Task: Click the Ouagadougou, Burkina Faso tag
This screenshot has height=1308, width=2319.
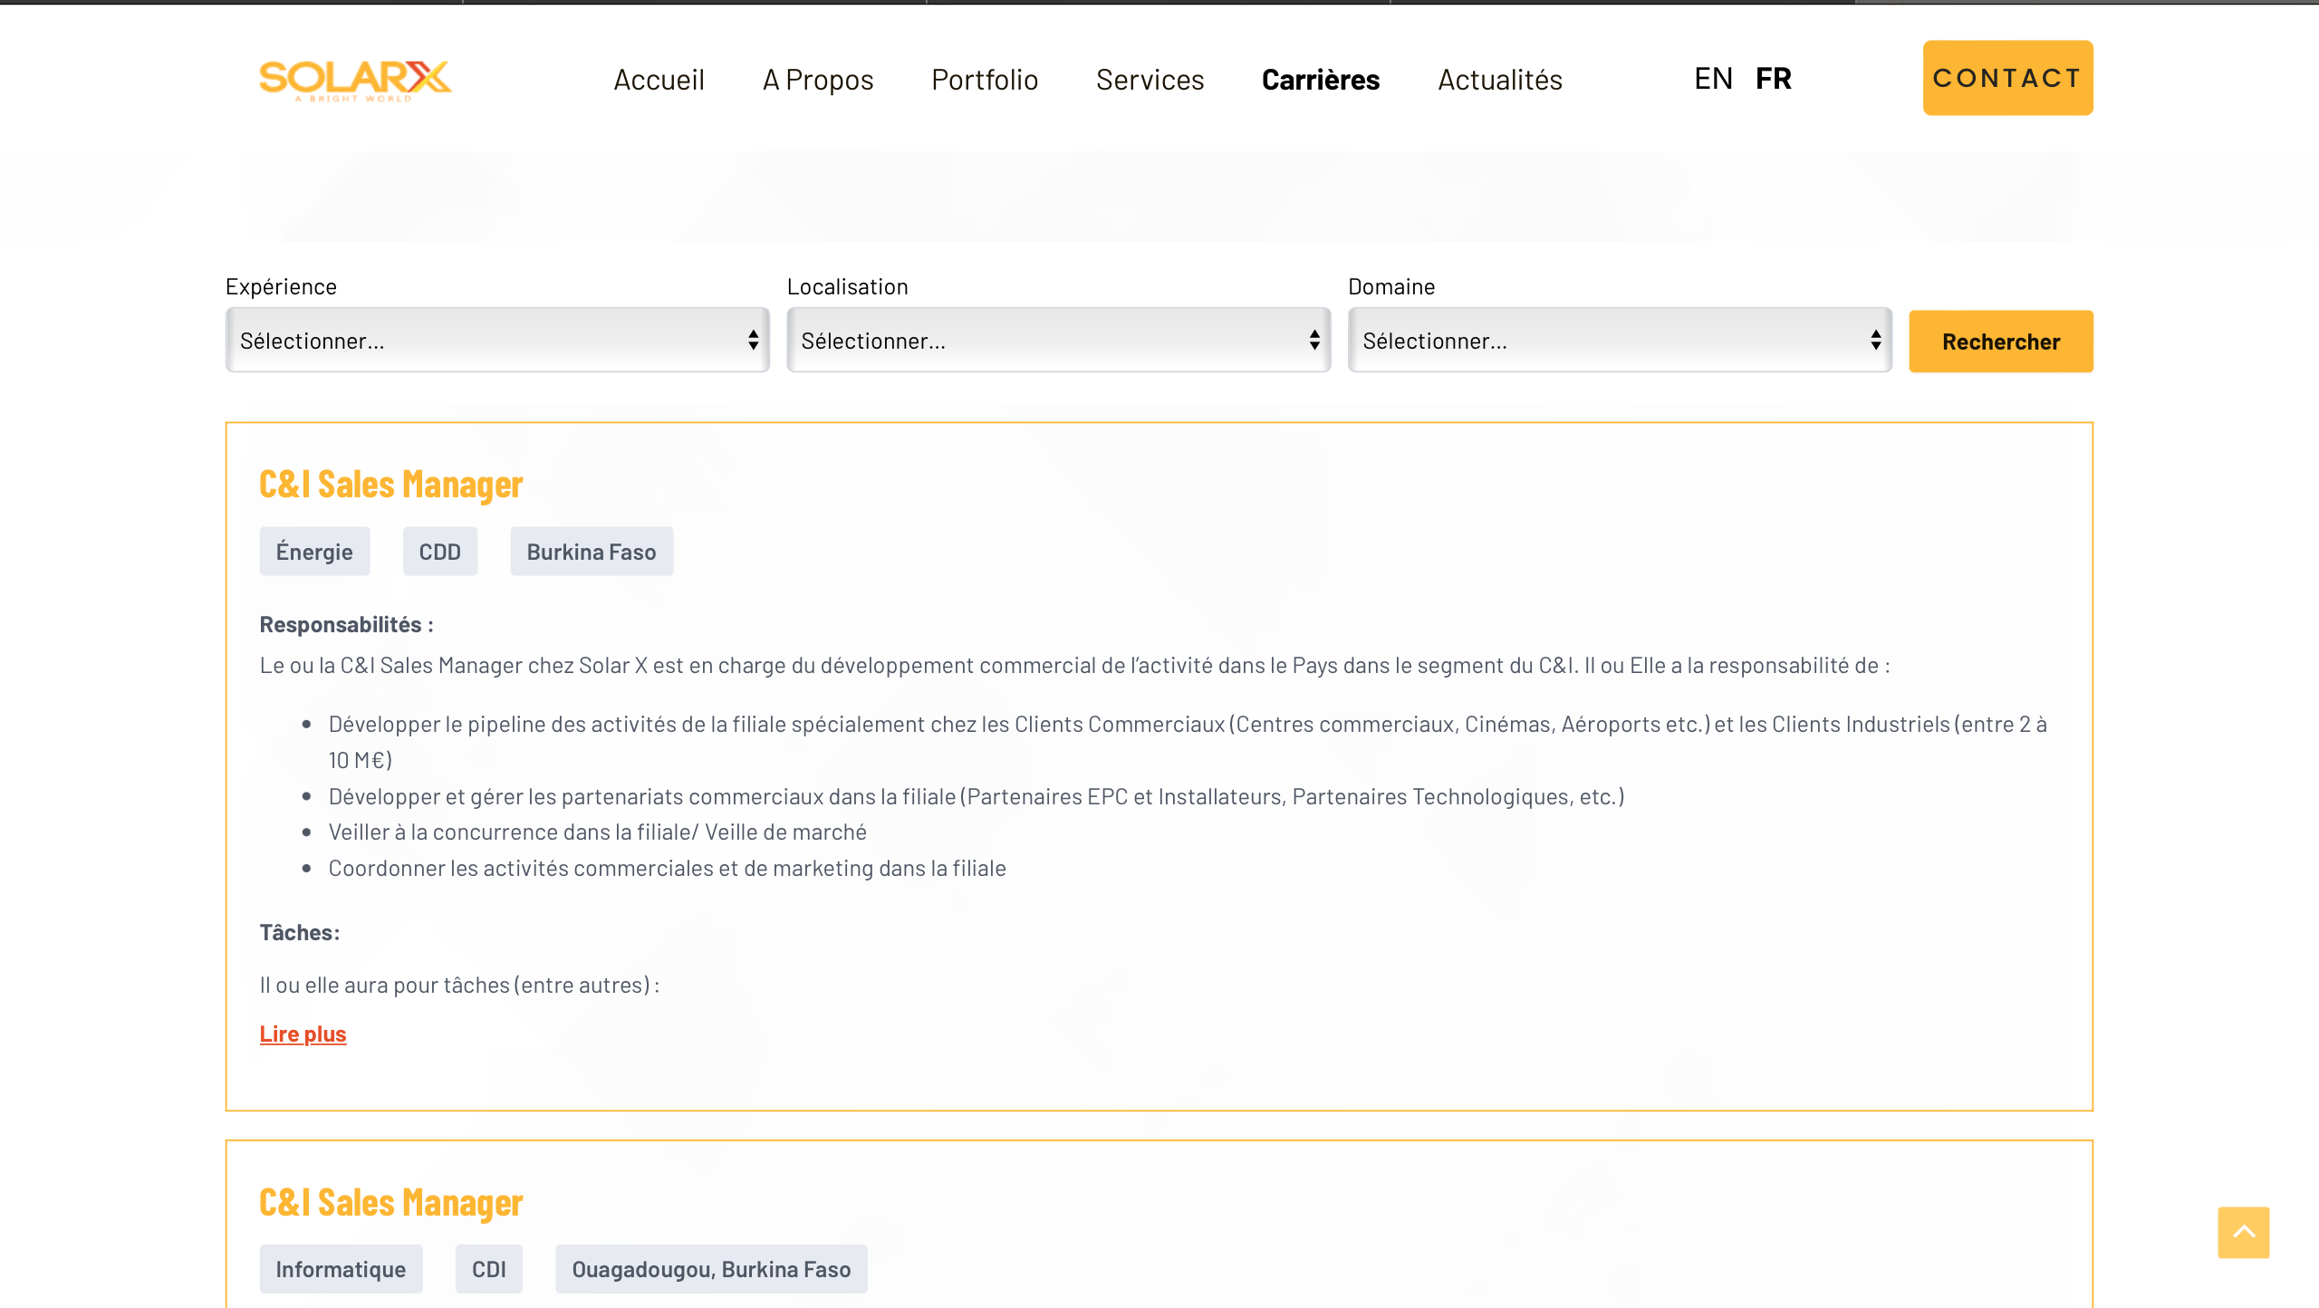Action: point(710,1269)
